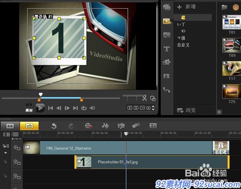Open the Subtitle Editor icon

pyautogui.click(x=153, y=126)
